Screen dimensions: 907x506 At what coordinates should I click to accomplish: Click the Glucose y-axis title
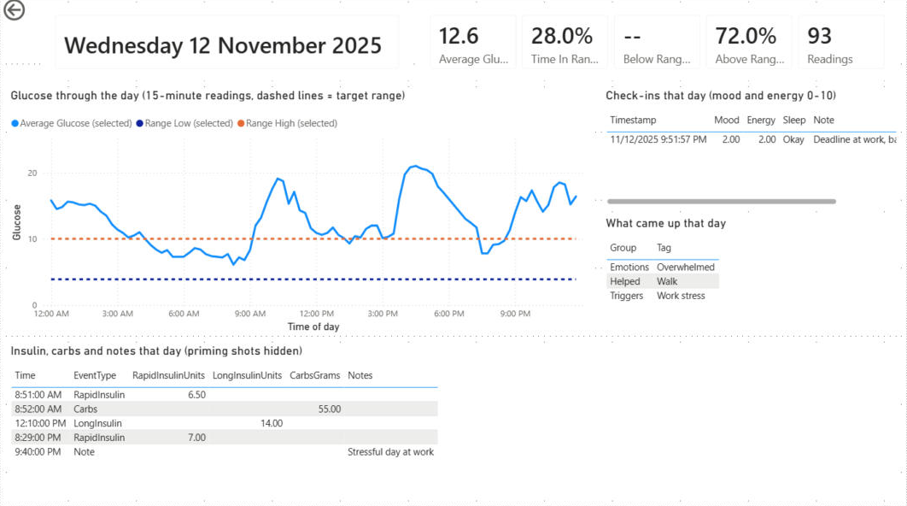pyautogui.click(x=17, y=222)
